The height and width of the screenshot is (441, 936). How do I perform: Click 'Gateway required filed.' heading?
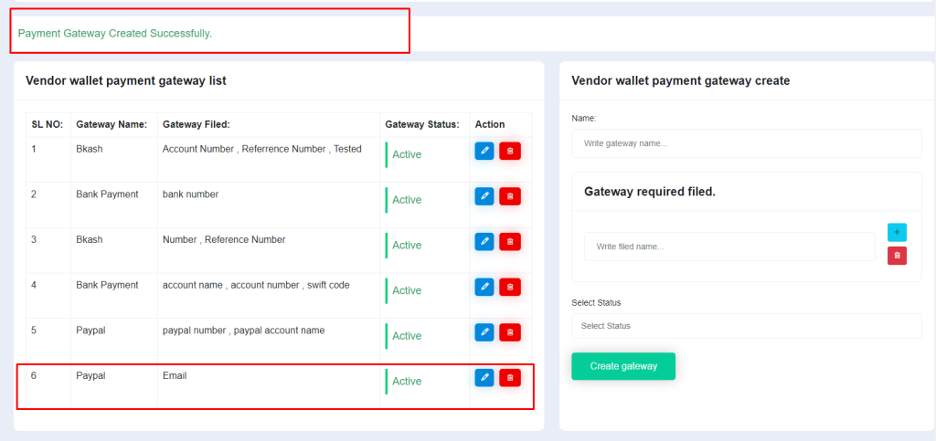point(650,192)
